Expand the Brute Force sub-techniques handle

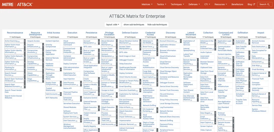(x=157, y=47)
